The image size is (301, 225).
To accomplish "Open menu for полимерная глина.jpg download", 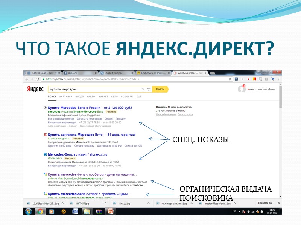I will [192, 203].
